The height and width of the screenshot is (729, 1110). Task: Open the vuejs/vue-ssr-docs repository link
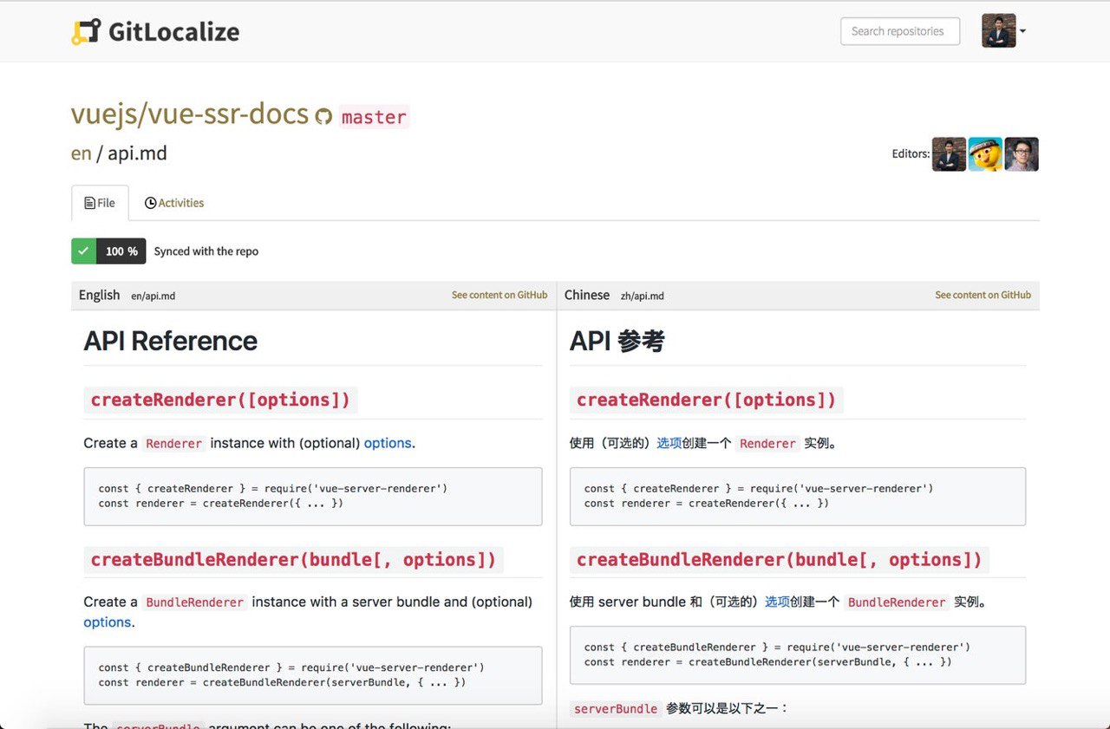(190, 114)
